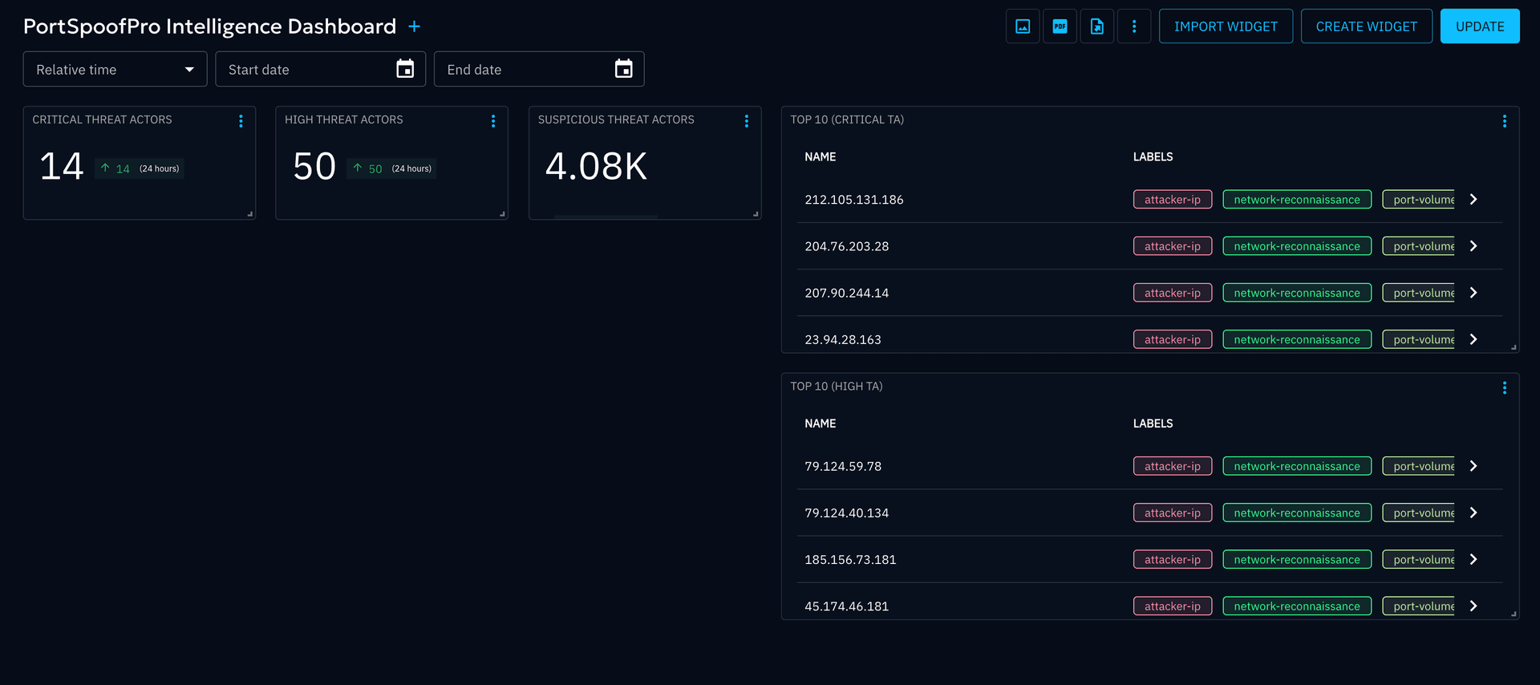This screenshot has height=685, width=1540.
Task: Expand row 45.174.46.181 chevron
Action: pos(1473,606)
